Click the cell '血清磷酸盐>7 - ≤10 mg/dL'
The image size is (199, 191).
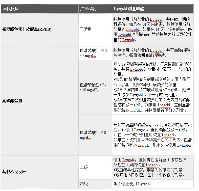95,87
